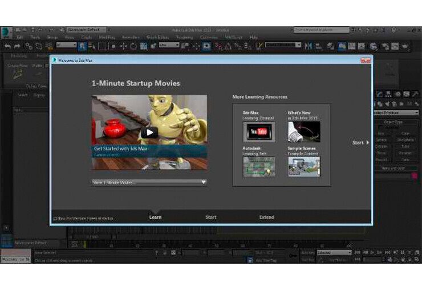Choose the Rectangular Selection Region tool
Screen dimensions: 422x290
tap(102, 46)
